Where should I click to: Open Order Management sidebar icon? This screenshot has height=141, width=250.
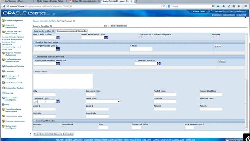4,20
